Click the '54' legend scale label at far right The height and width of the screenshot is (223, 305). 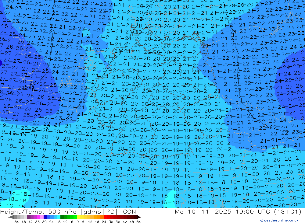tap(139, 222)
